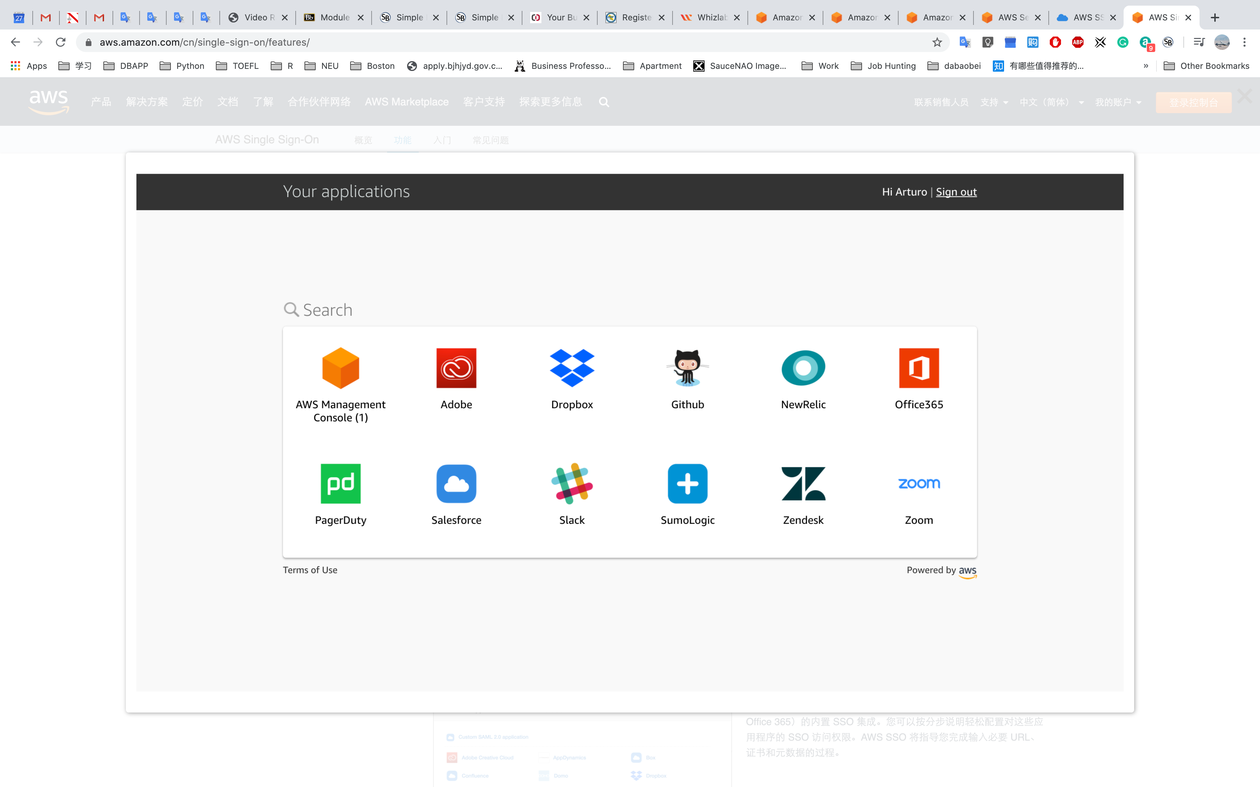Open the Slack application icon
Image resolution: width=1260 pixels, height=787 pixels.
[x=572, y=483]
